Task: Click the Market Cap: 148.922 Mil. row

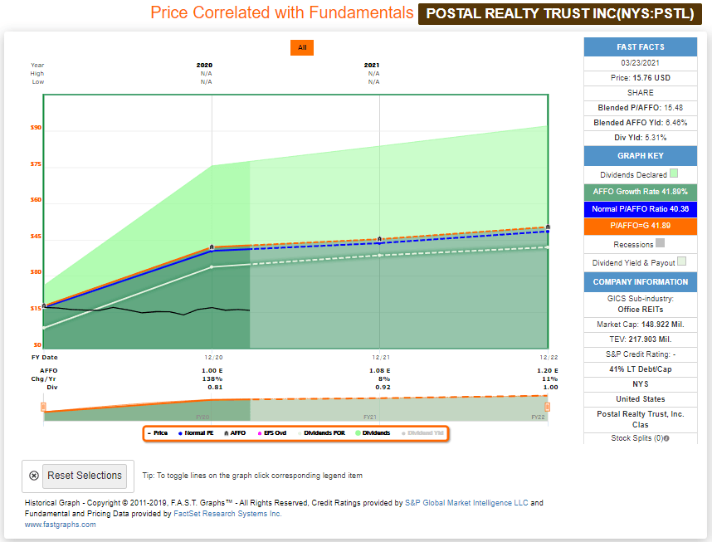Action: point(641,325)
